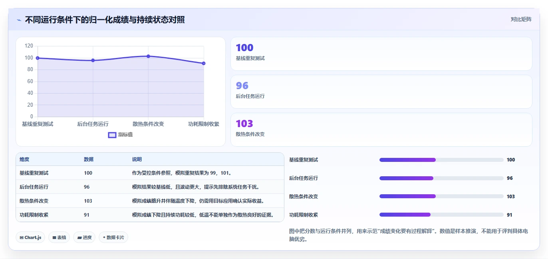Click the value 91 after the progress bar
The width and height of the screenshot is (548, 259).
(x=509, y=215)
